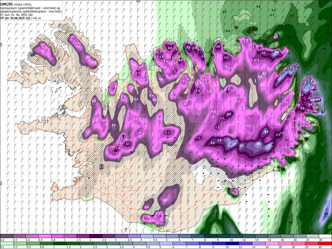
Task: Click the '8.4' value in the southeast ocean
Action: [327, 214]
